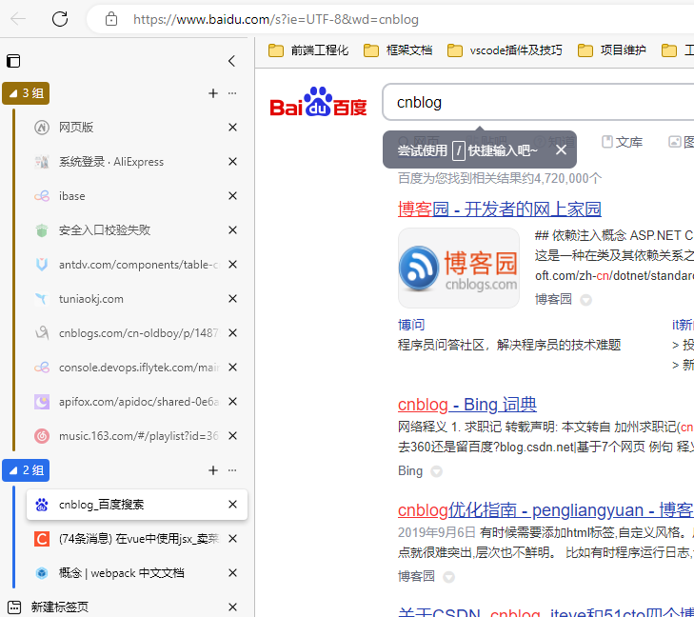Click the Baidu logo

(318, 102)
